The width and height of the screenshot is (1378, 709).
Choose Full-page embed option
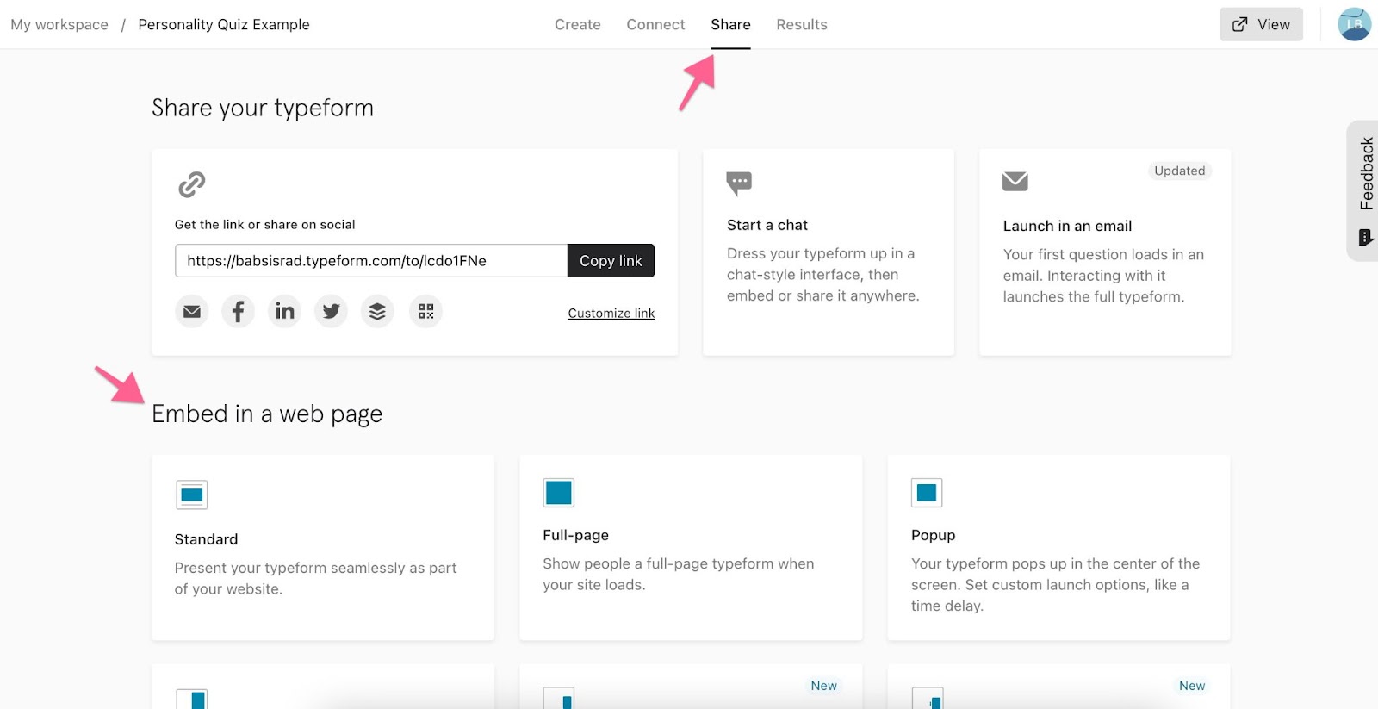point(691,548)
